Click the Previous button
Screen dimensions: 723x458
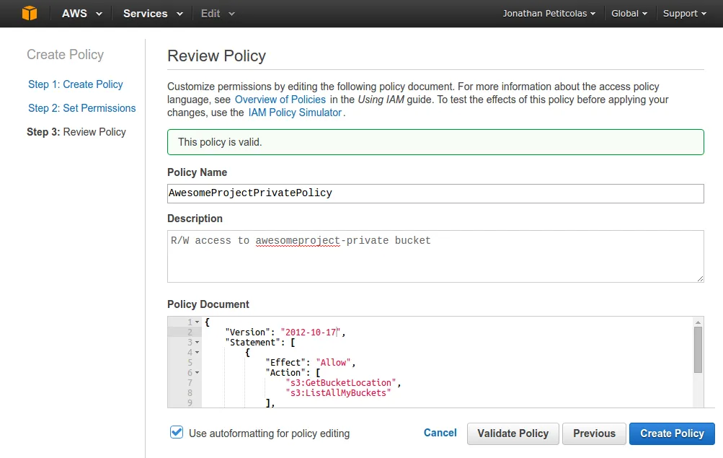click(x=593, y=433)
